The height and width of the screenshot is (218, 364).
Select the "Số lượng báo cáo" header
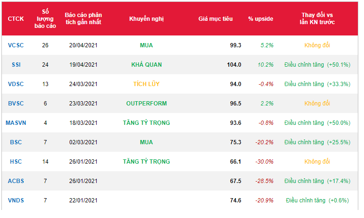[x=45, y=18]
